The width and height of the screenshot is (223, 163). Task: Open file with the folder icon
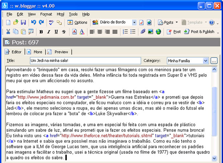[16, 22]
